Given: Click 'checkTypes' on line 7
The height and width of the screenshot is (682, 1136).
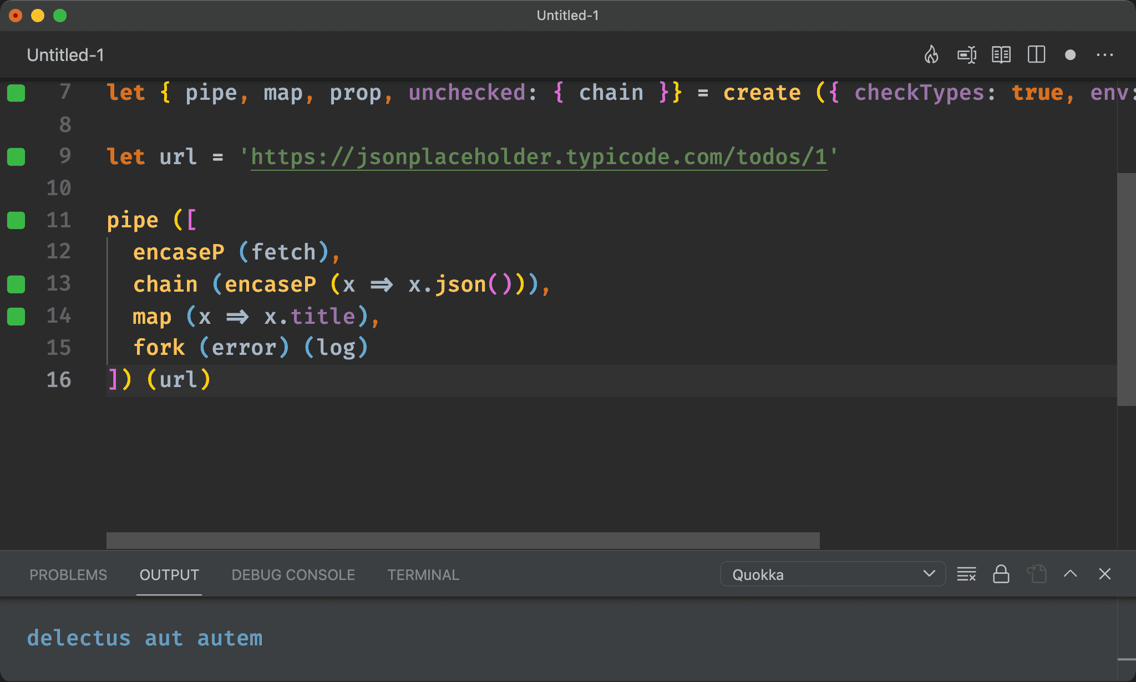Looking at the screenshot, I should pyautogui.click(x=920, y=93).
